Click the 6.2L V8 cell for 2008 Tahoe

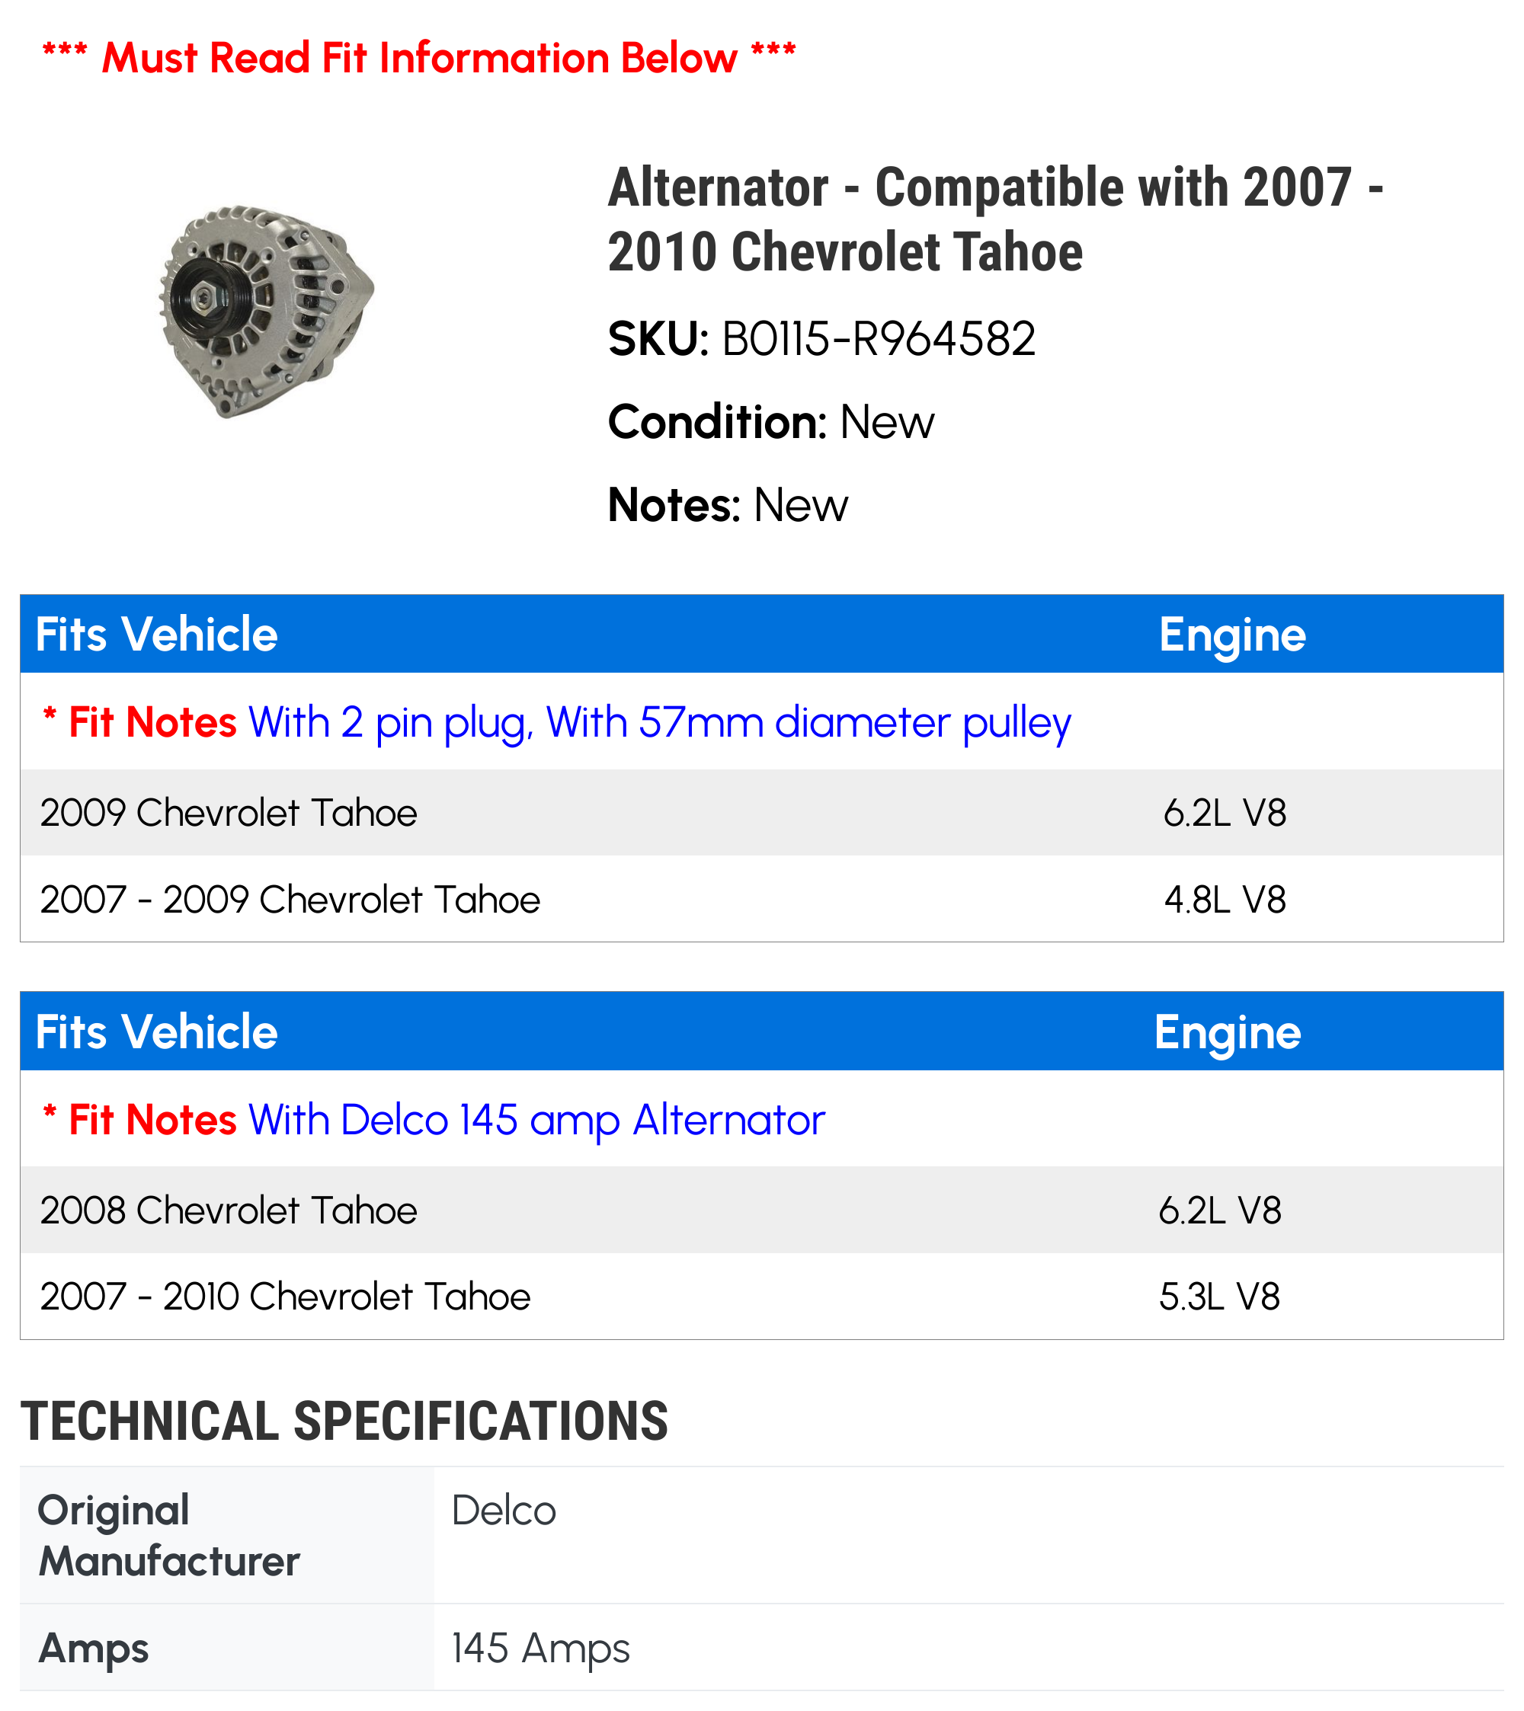(x=1219, y=1210)
